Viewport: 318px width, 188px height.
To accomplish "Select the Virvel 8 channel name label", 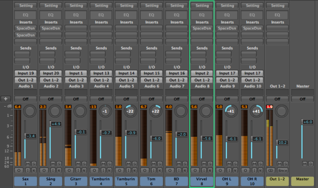I will tap(202, 181).
